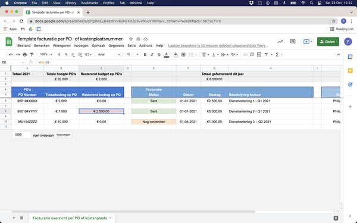Click the rows count input field
This screenshot has height=223, width=357.
(x=21, y=135)
